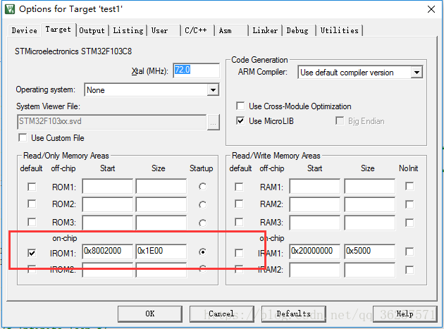Click the System Viewer File path field

tap(111, 122)
